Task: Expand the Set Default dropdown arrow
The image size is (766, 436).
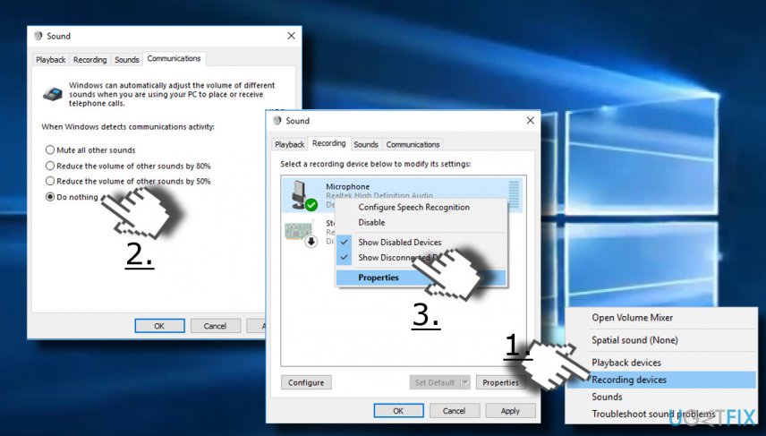Action: click(465, 382)
